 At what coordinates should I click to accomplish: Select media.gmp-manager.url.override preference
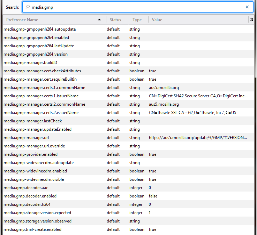click(34, 146)
